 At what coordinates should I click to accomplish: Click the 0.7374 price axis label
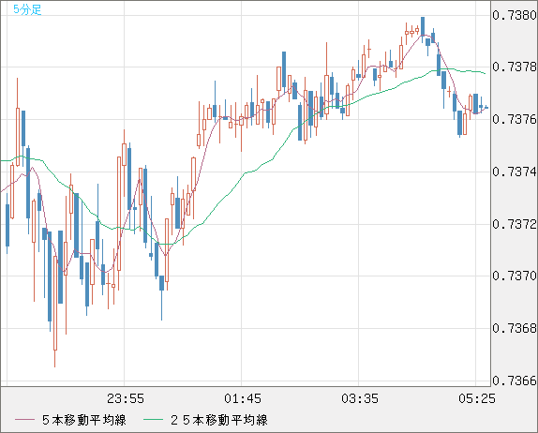pos(515,172)
